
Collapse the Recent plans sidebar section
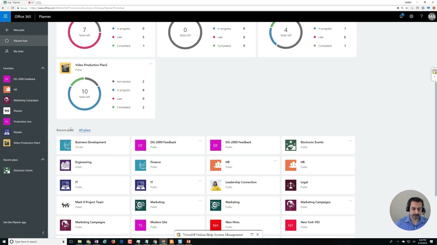(43, 160)
